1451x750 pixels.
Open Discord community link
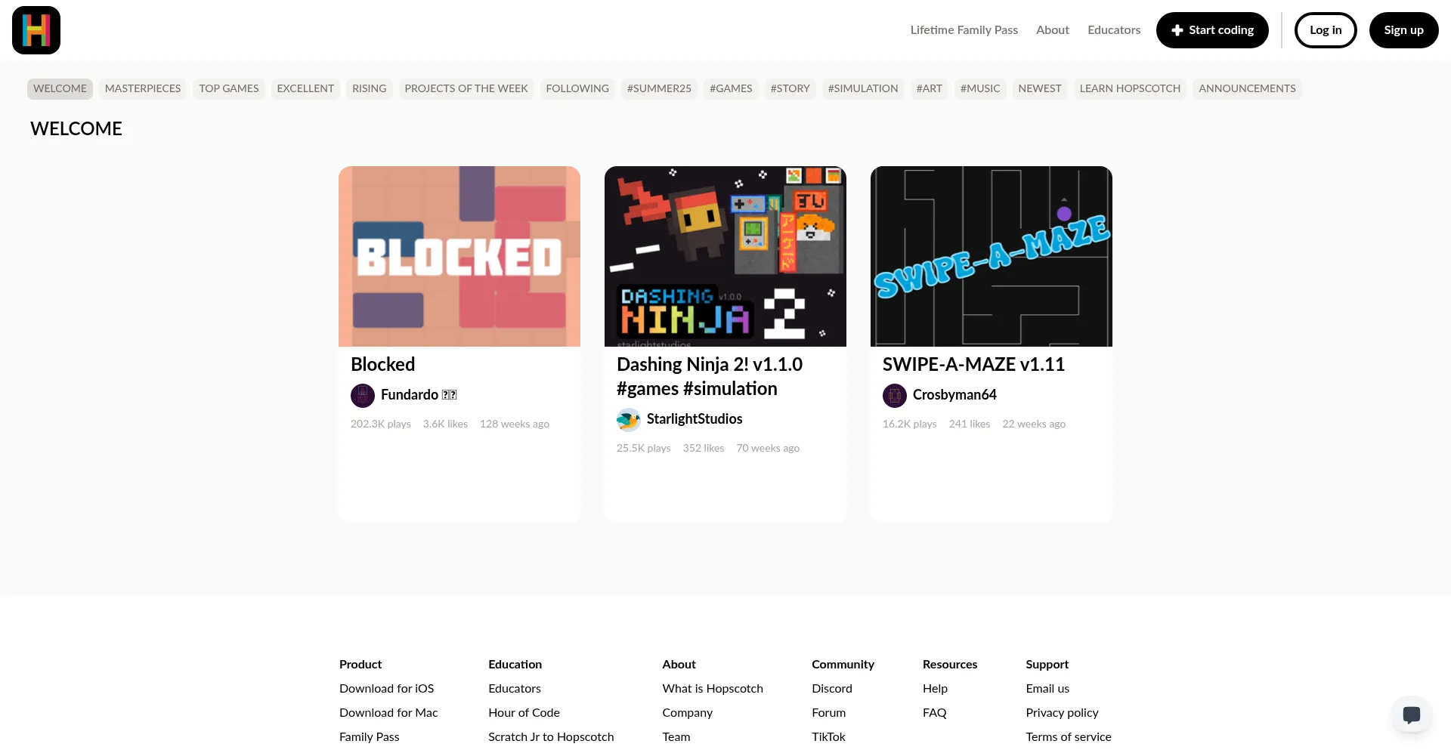[832, 689]
